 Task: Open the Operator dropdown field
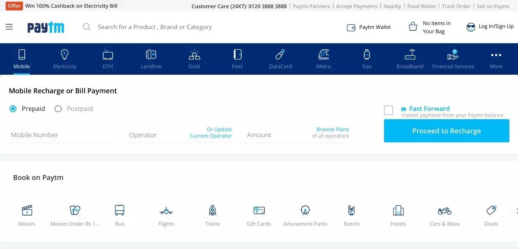pos(179,135)
